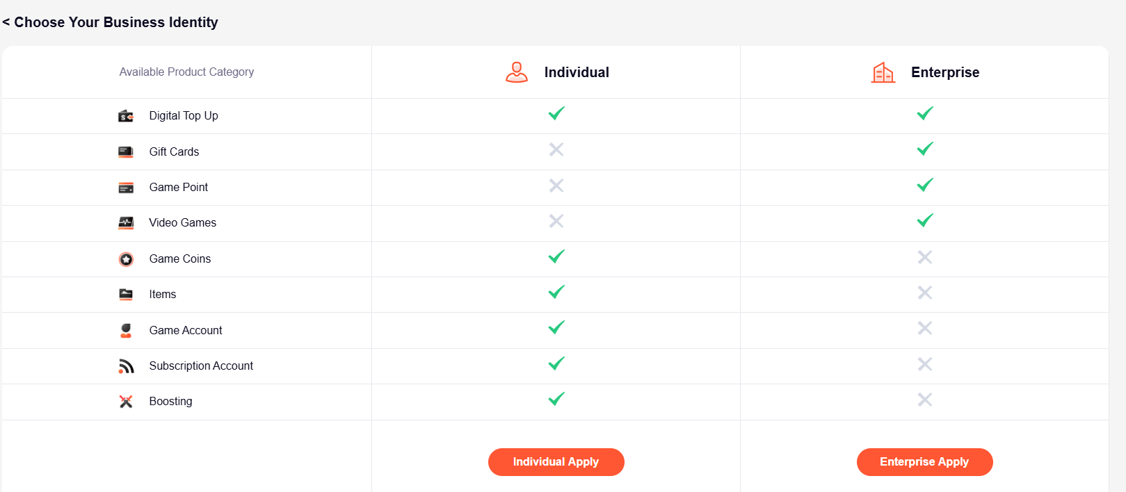Click Individual checkmark for Digital Top Up
The width and height of the screenshot is (1126, 492).
(x=556, y=113)
